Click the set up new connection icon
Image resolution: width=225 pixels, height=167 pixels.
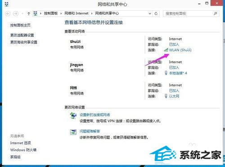click(73, 116)
